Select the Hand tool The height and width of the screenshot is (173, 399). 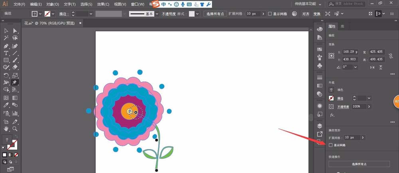pos(6,128)
